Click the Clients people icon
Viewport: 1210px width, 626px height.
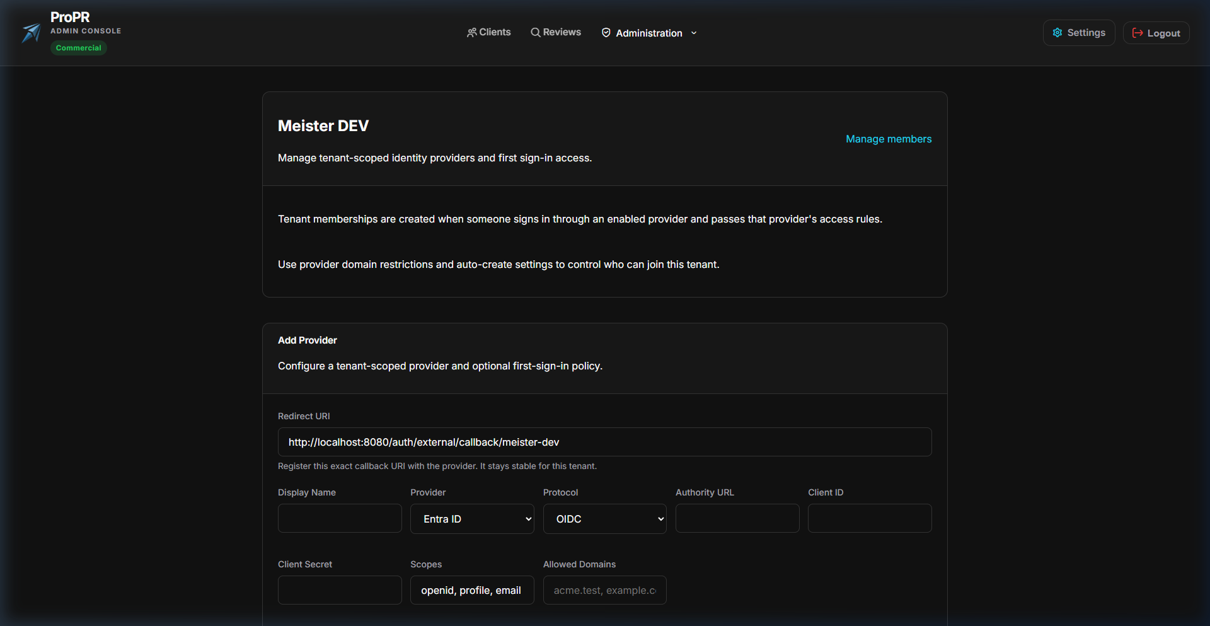point(471,32)
